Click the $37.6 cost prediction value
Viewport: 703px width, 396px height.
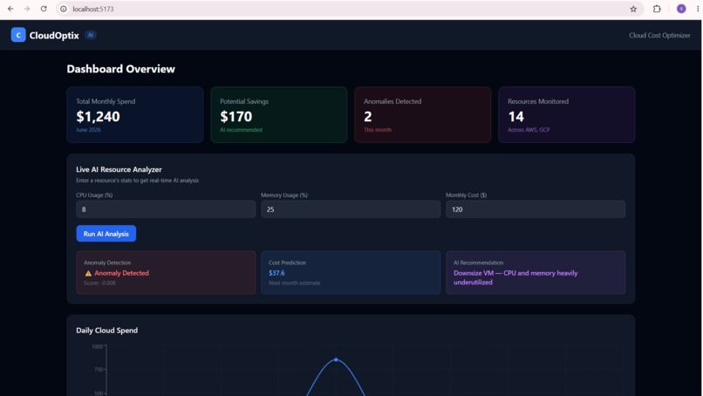(276, 273)
